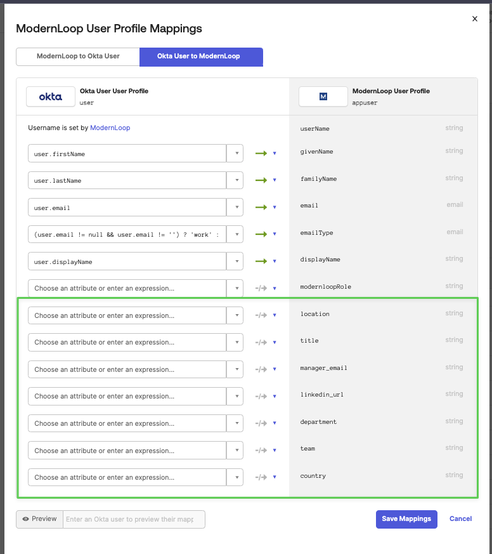The image size is (492, 554).
Task: Open attribute dropdown for location row
Action: 235,315
